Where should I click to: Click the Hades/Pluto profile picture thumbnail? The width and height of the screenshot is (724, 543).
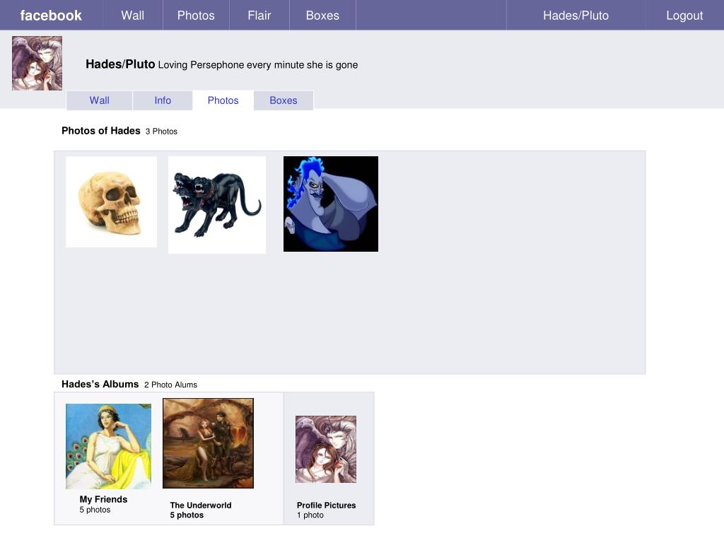pos(37,63)
